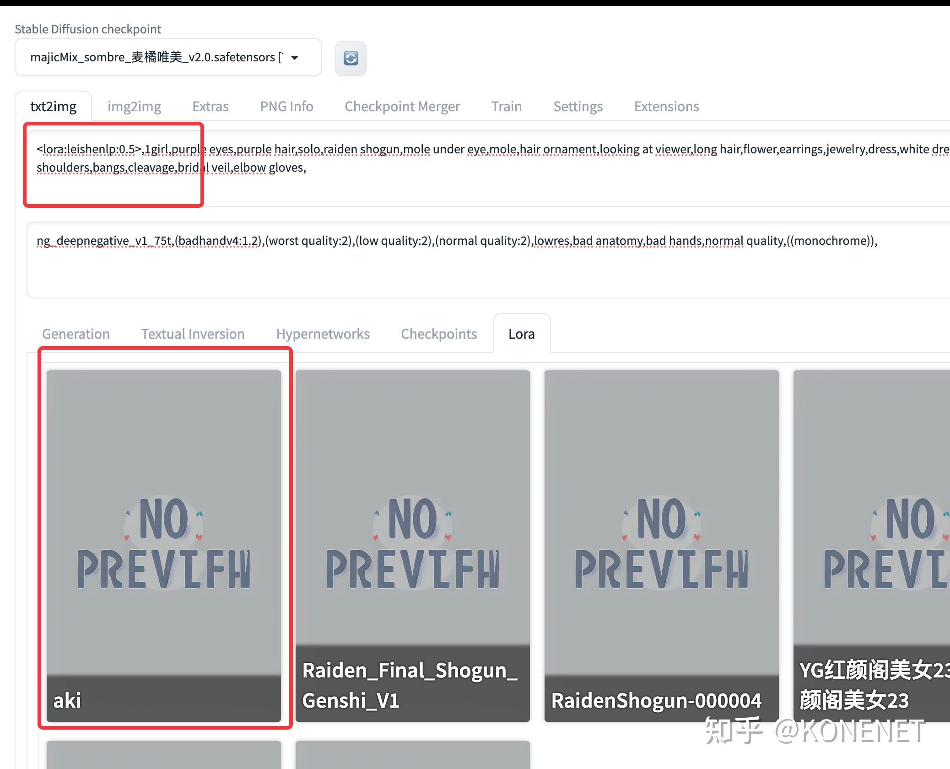Open the Extras tab
This screenshot has width=950, height=769.
pos(210,106)
